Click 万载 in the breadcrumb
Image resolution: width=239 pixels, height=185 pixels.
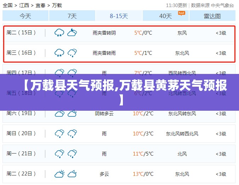(x=57, y=5)
